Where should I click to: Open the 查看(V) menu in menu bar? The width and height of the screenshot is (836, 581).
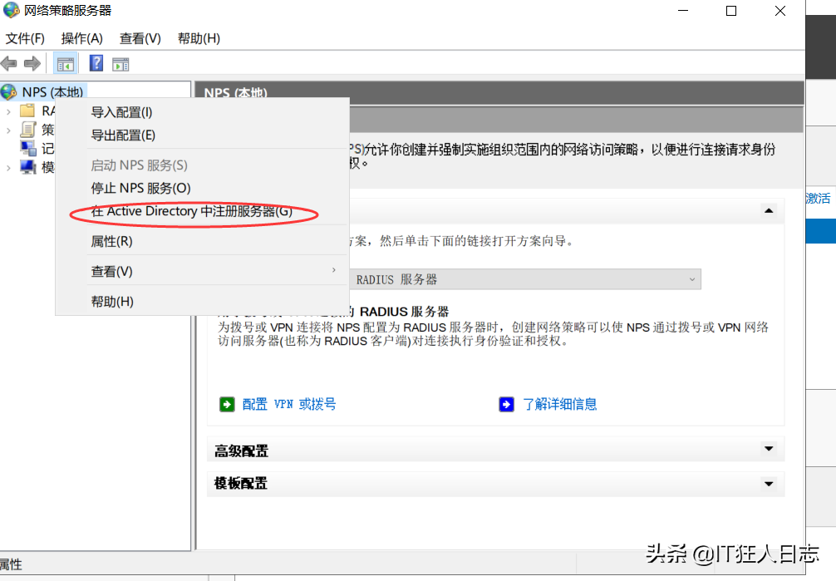[140, 38]
